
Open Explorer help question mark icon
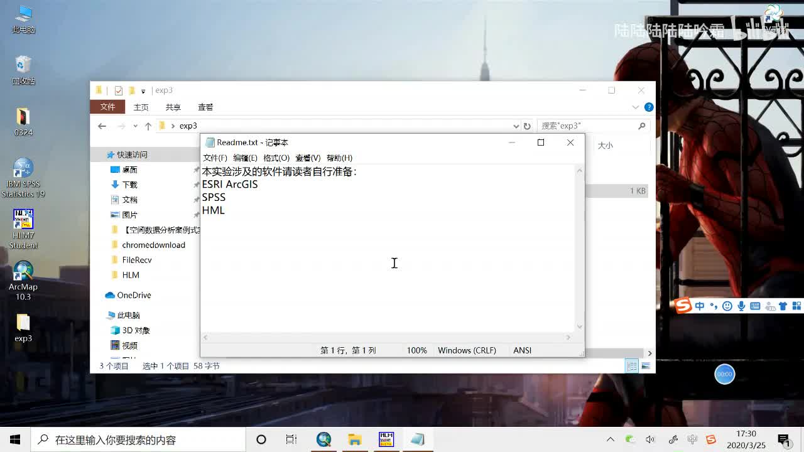(649, 107)
